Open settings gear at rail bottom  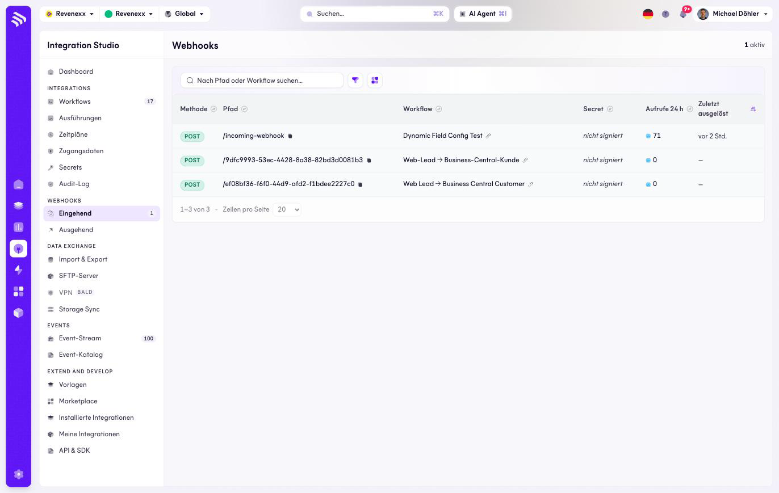coord(18,474)
